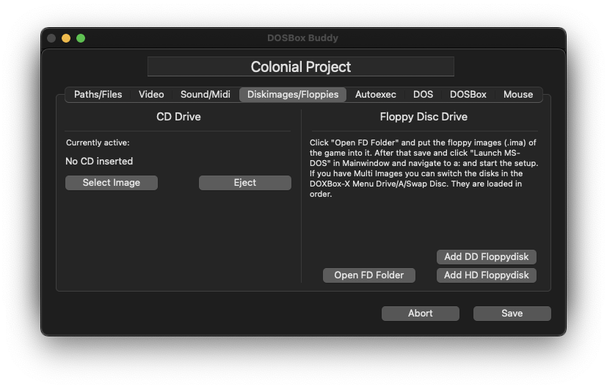The image size is (607, 390).
Task: Abort the configuration changes
Action: [x=421, y=314]
